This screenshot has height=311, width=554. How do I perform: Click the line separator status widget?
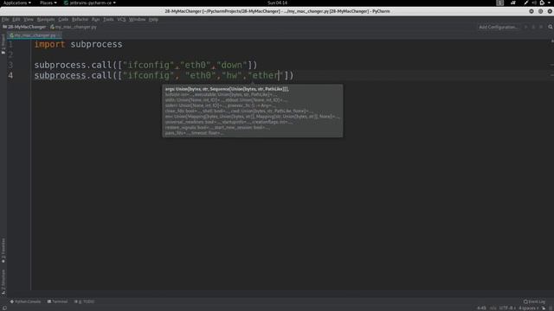493,308
